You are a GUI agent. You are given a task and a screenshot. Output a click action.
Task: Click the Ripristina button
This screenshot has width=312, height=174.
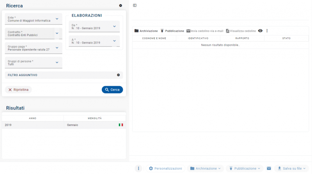18,90
